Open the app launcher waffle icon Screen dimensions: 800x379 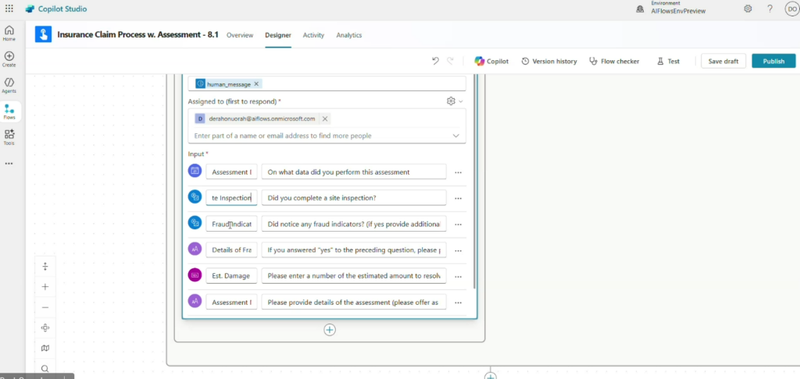click(x=9, y=9)
